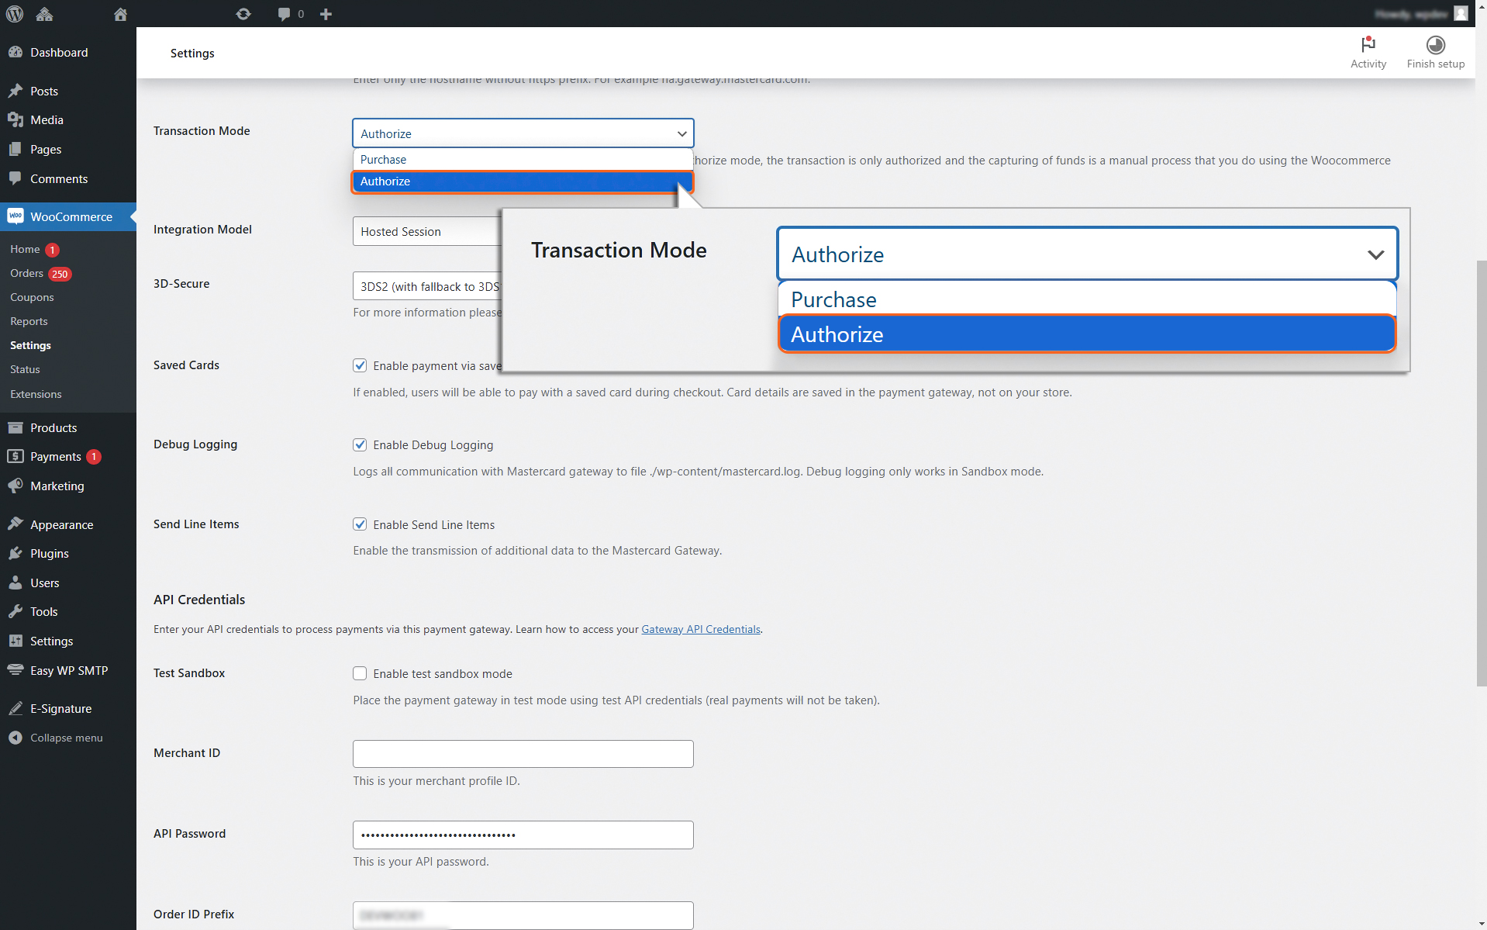Click the 'Test Sandbox' field label
The width and height of the screenshot is (1487, 930).
[x=189, y=672]
